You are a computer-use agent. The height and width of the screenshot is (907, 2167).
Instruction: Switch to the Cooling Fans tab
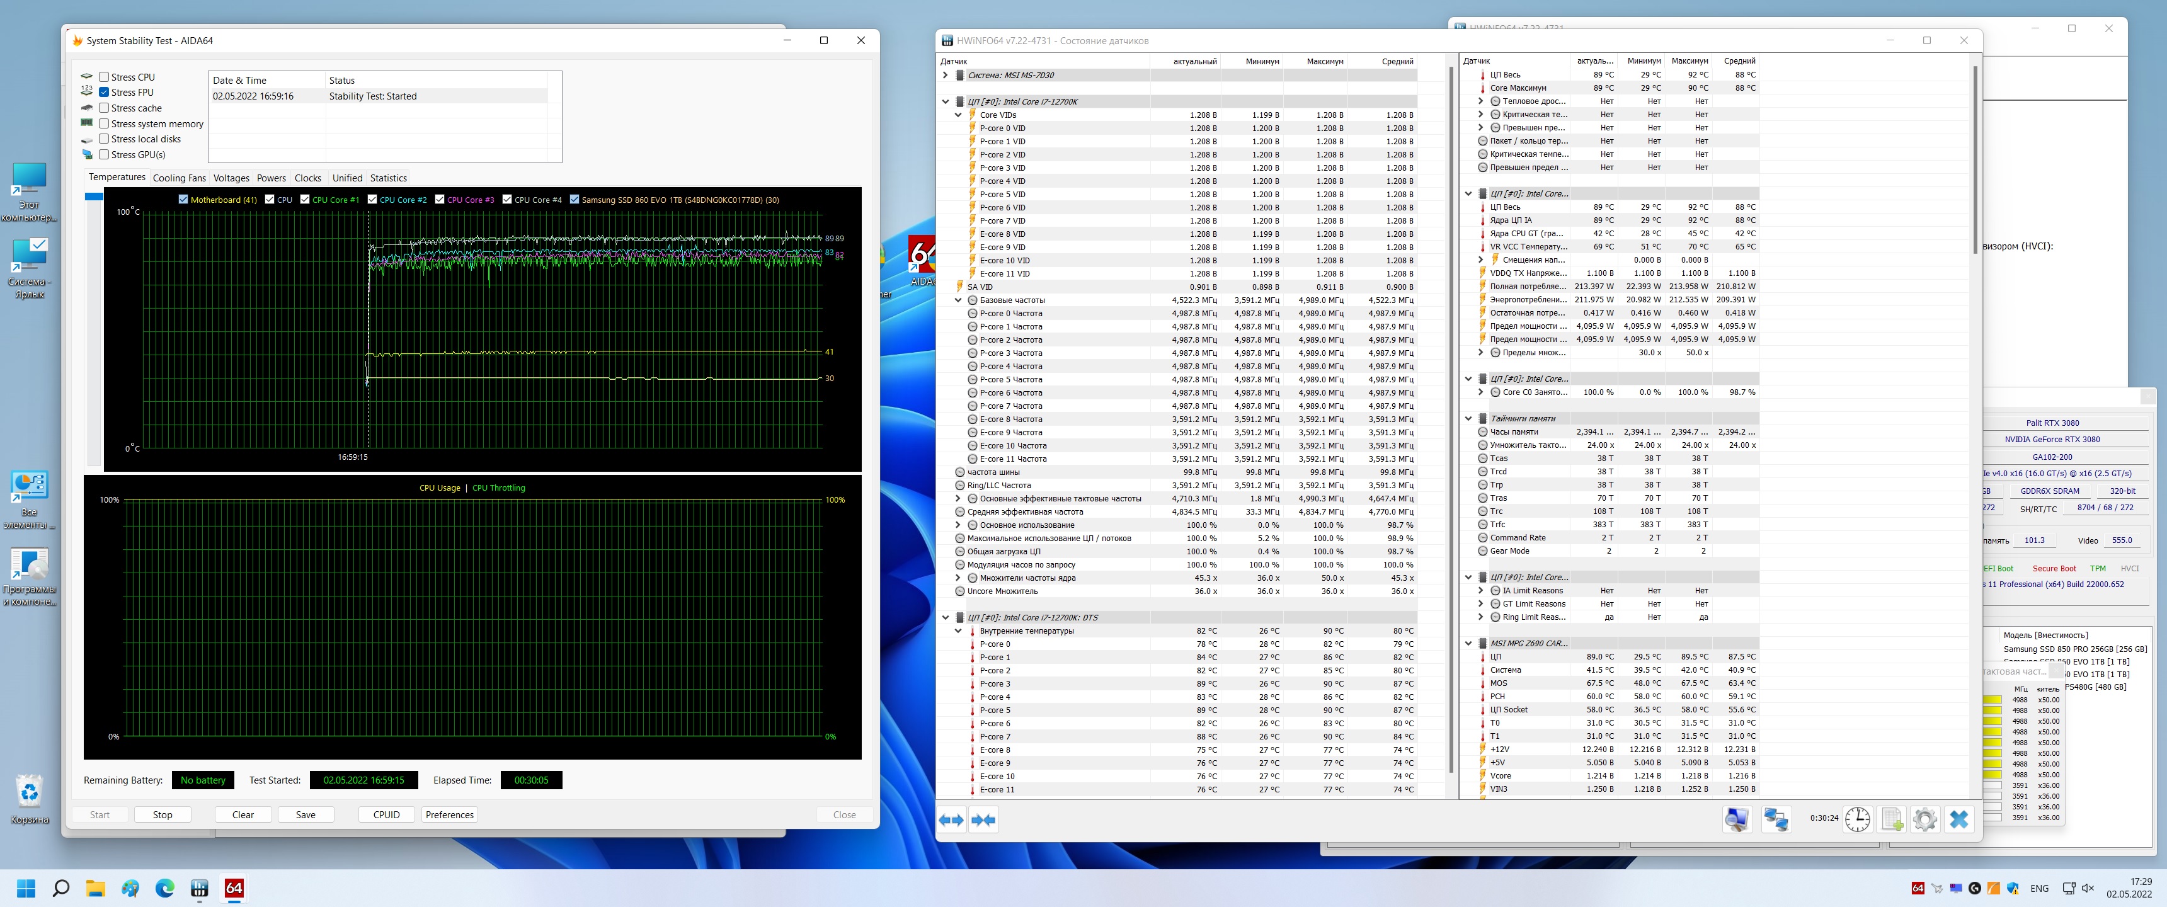(x=178, y=178)
